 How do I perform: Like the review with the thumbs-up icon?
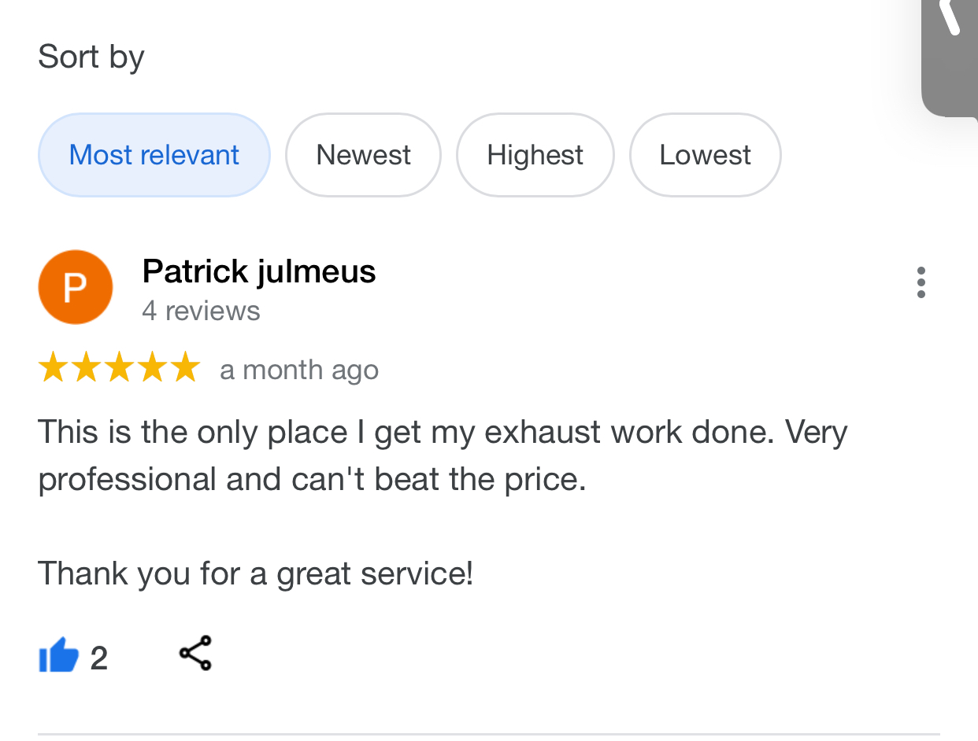[x=59, y=655]
